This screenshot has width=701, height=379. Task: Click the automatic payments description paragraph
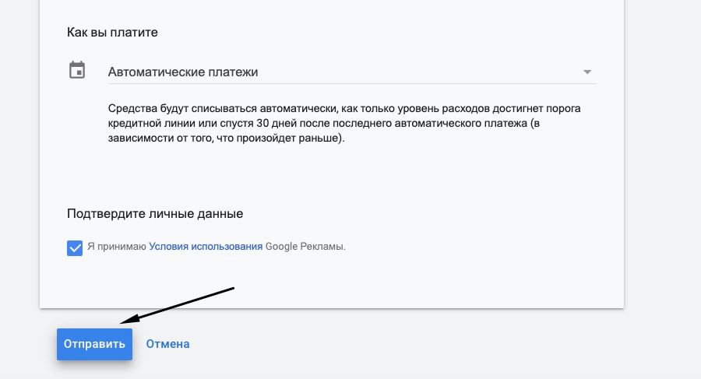pyautogui.click(x=344, y=124)
